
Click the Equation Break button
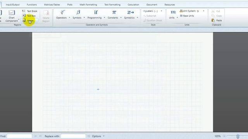point(152,20)
